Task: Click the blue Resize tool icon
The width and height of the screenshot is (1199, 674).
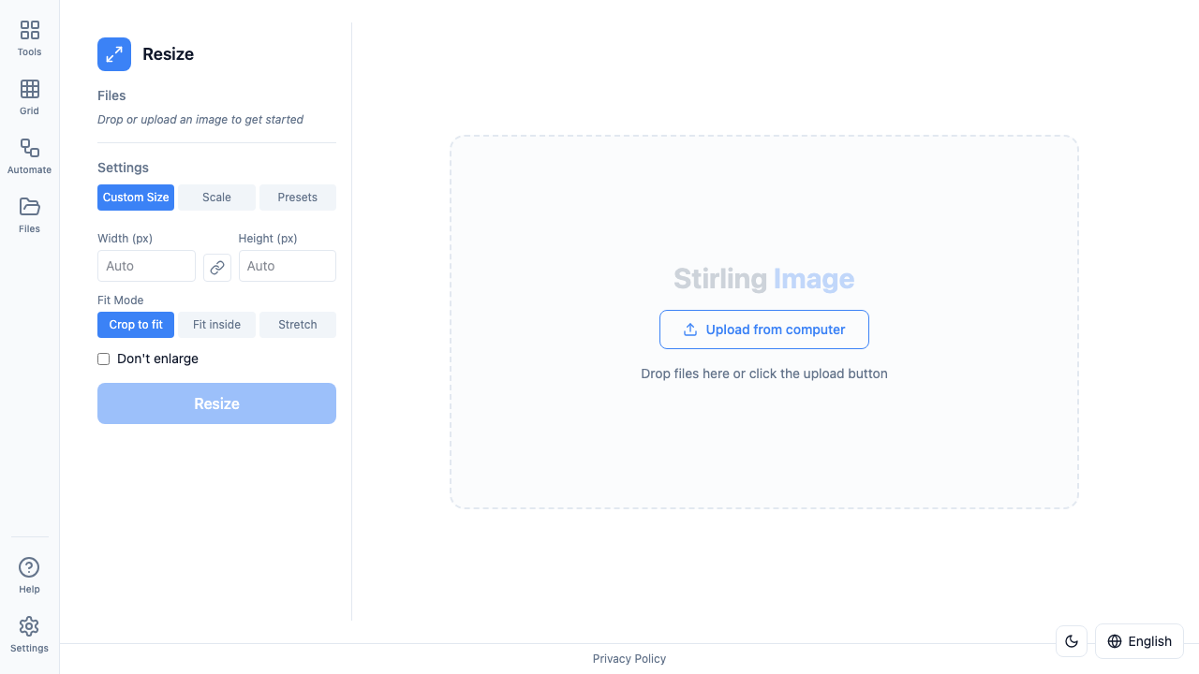Action: pos(114,54)
